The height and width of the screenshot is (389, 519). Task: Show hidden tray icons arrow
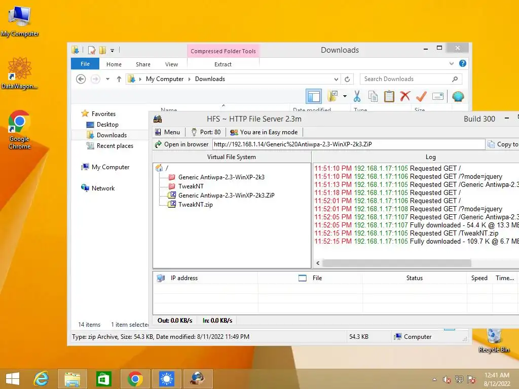434,379
